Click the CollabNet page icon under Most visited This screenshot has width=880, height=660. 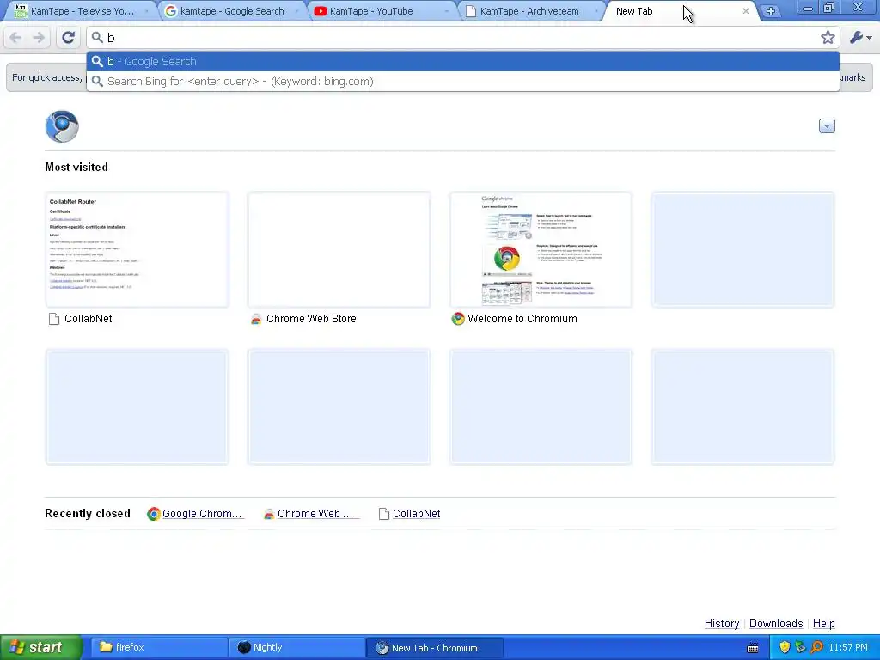pos(54,320)
